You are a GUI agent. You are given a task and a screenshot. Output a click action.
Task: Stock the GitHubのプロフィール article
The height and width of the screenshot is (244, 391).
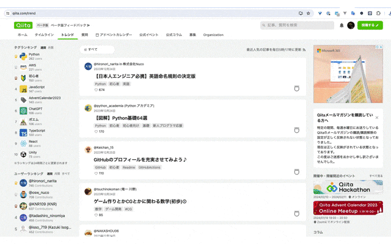click(x=296, y=172)
